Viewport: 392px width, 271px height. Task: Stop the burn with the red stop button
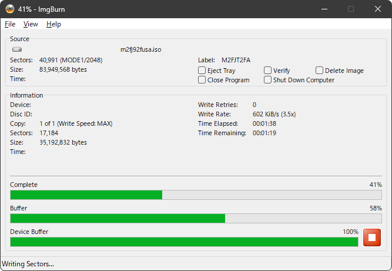372,237
